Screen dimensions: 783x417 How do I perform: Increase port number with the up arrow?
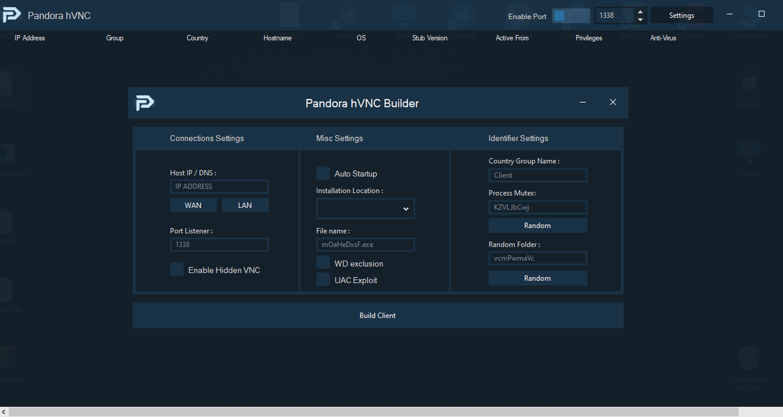click(640, 12)
